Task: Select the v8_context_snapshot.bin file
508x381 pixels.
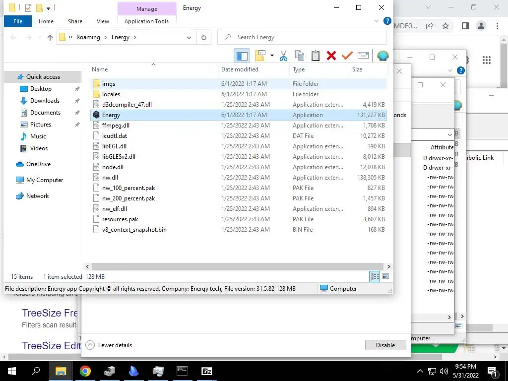Action: click(x=239, y=229)
